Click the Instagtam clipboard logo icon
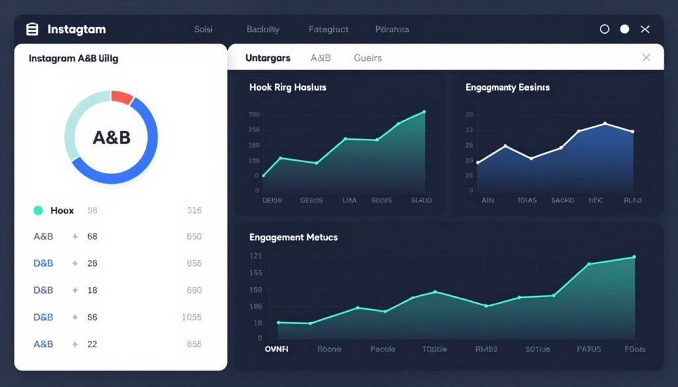The image size is (678, 387). click(32, 29)
